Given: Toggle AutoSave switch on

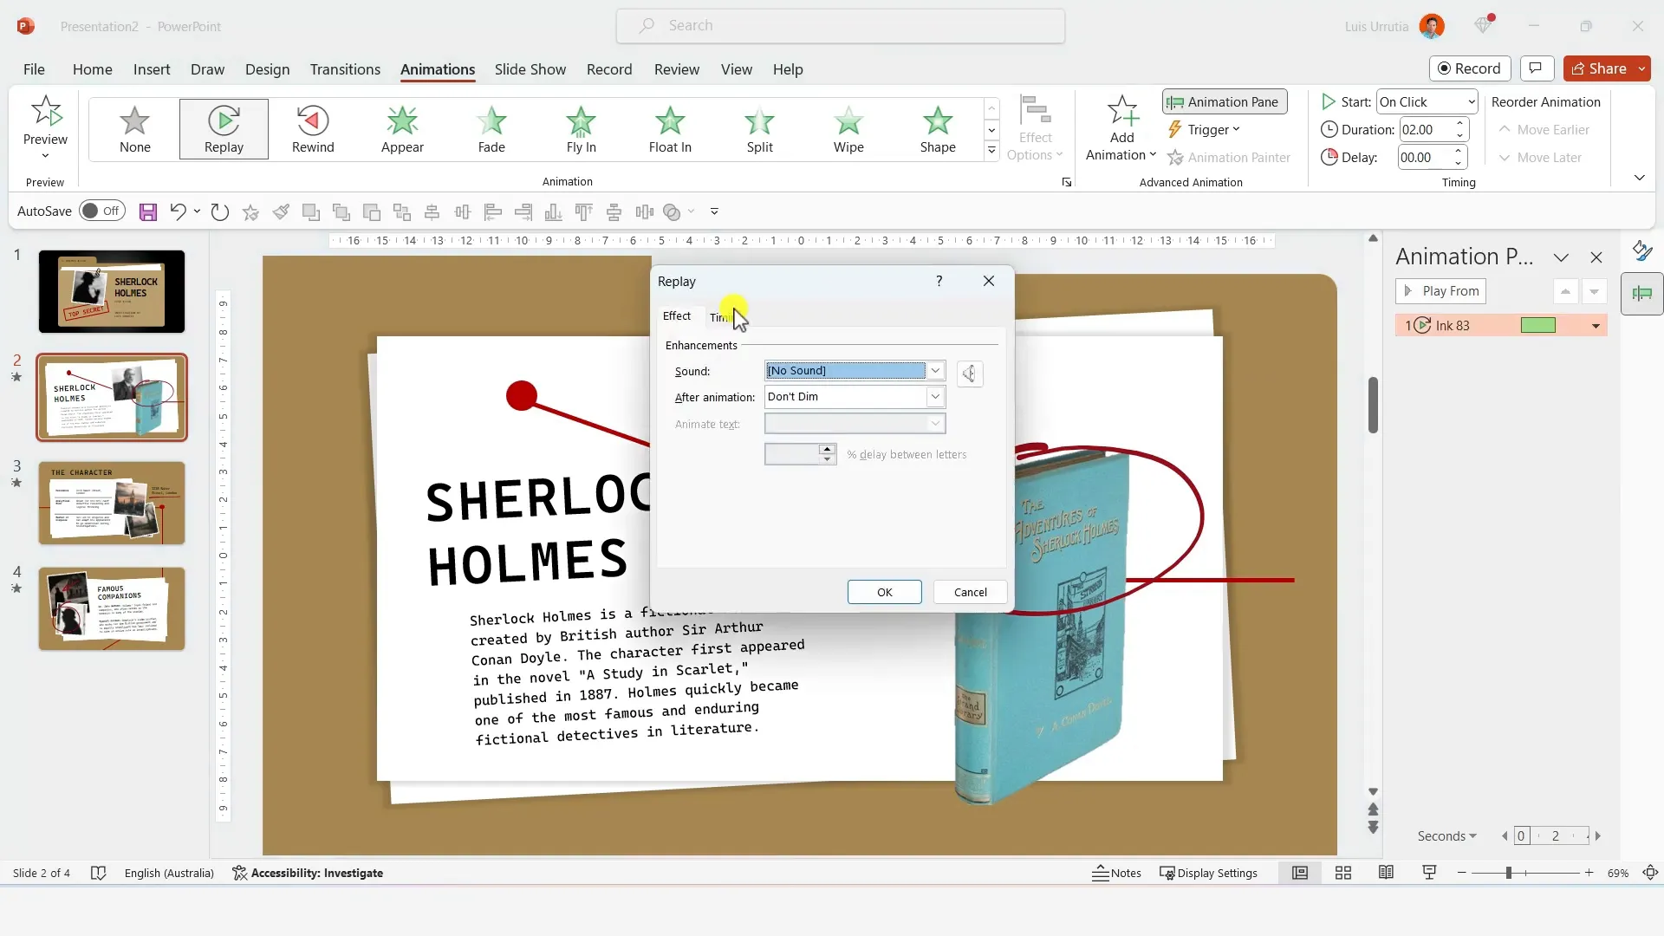Looking at the screenshot, I should [102, 211].
